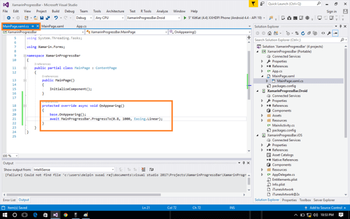Click the Error List tab
Screen dimensions: 350x219
pos(9,200)
